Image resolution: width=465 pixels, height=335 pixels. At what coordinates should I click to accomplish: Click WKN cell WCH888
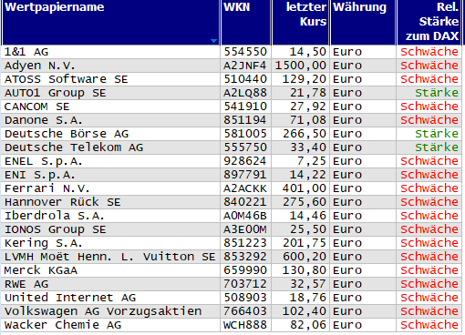[x=245, y=325]
